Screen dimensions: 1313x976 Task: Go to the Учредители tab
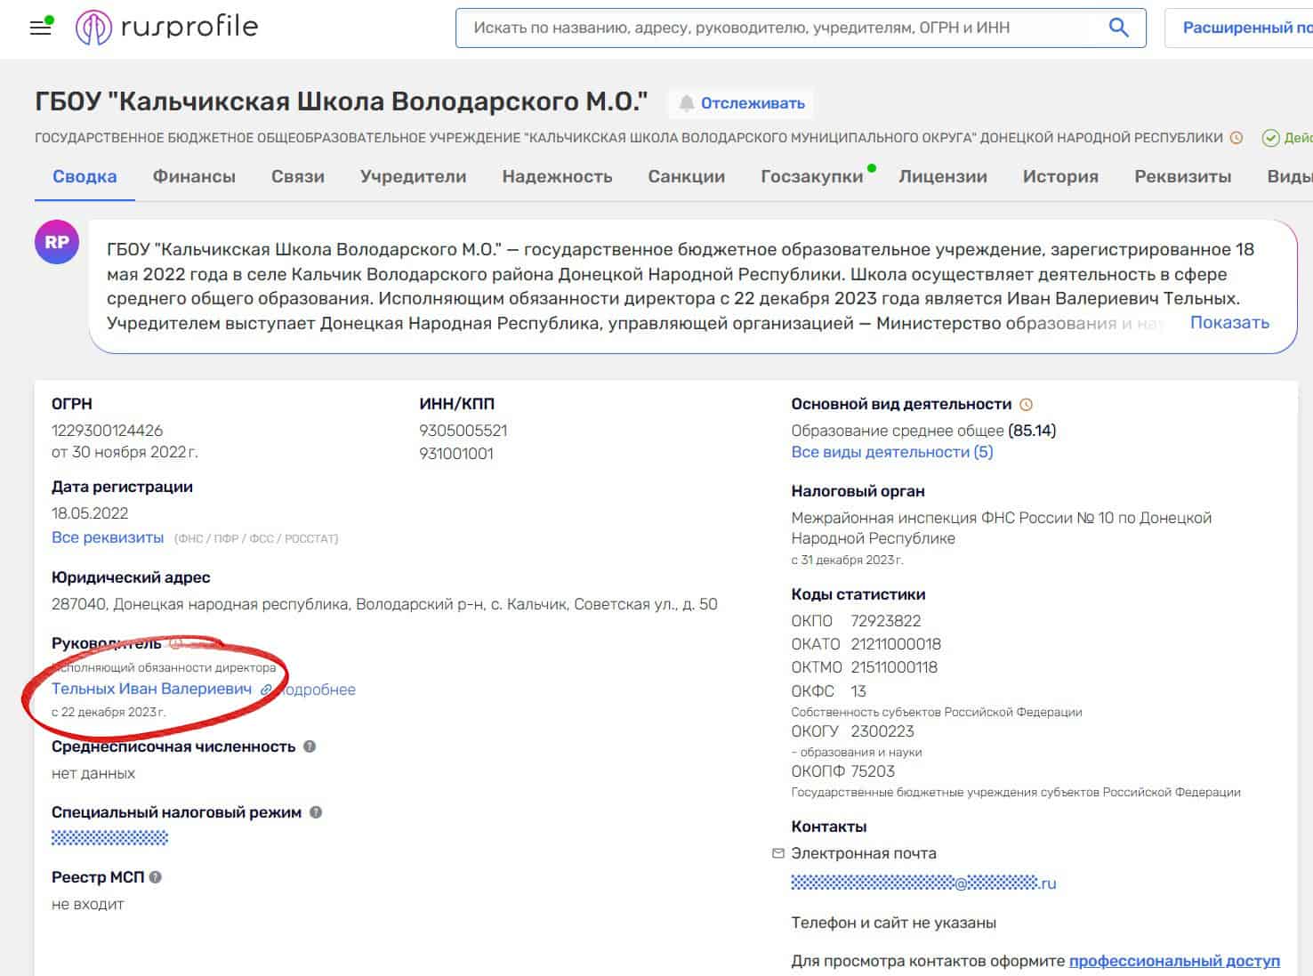(413, 177)
